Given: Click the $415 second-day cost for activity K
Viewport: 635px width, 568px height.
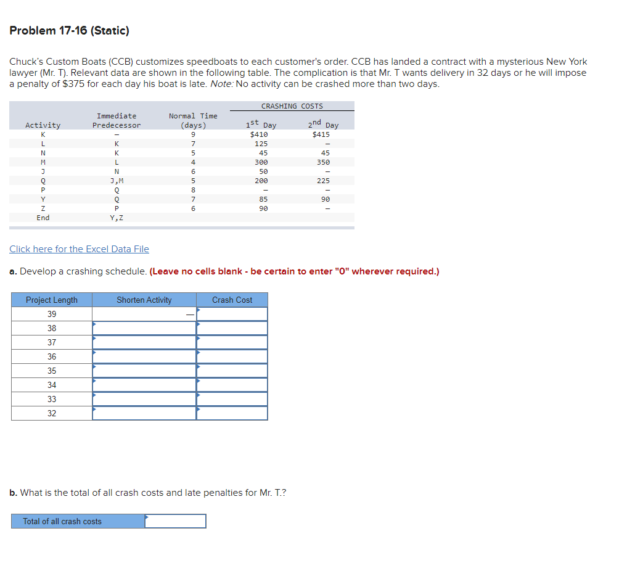Looking at the screenshot, I should tap(321, 134).
